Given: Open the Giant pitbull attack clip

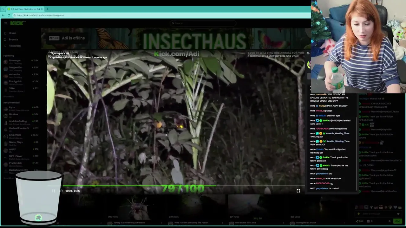Looking at the screenshot, I should [306, 223].
